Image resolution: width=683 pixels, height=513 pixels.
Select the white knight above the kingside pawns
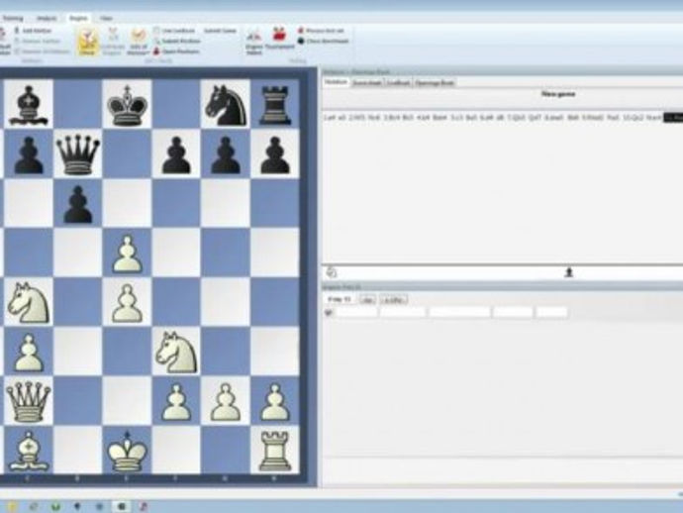[176, 353]
